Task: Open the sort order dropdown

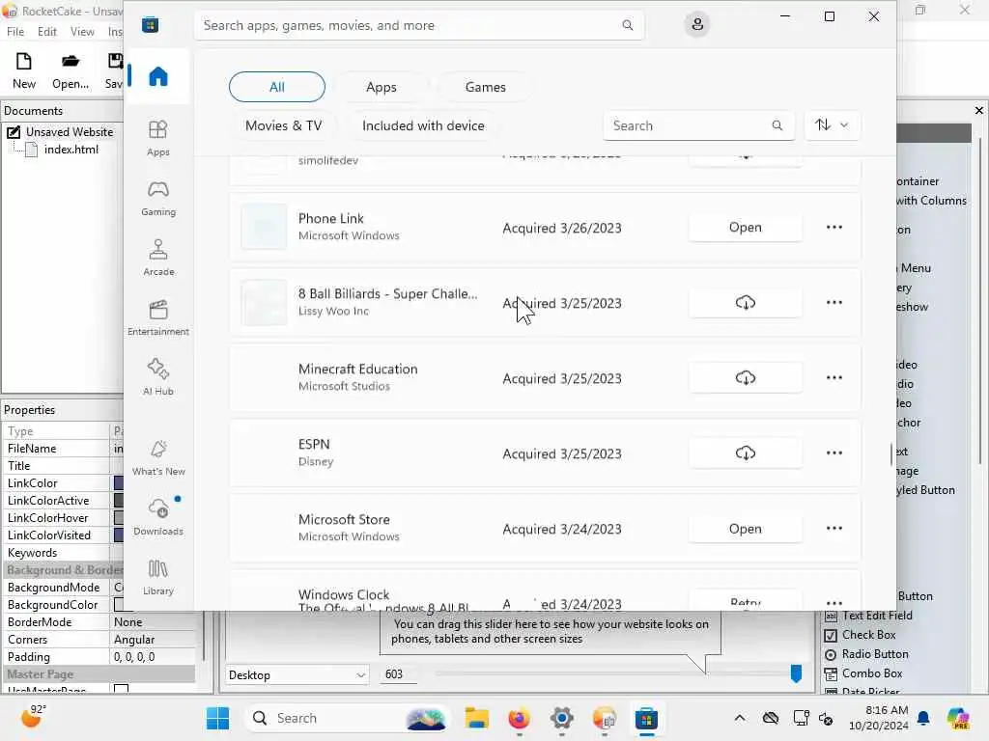Action: click(832, 124)
